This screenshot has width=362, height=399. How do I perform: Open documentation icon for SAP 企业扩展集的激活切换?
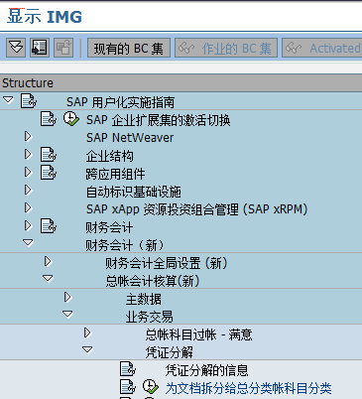pos(49,119)
